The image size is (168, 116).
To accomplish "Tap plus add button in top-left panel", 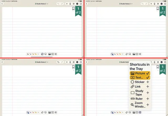I will tap(67, 4).
